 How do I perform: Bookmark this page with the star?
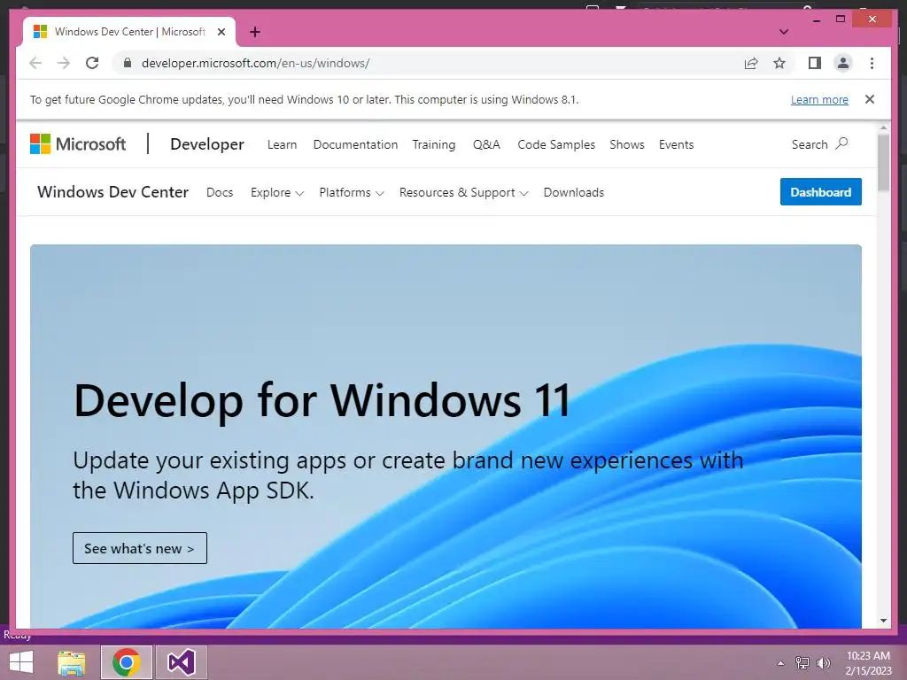click(x=779, y=63)
